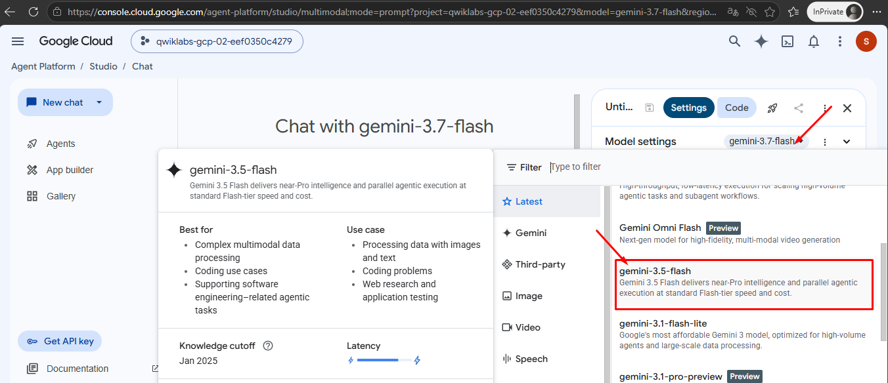The height and width of the screenshot is (383, 888).
Task: Click the Type to filter input field
Action: coord(716,167)
